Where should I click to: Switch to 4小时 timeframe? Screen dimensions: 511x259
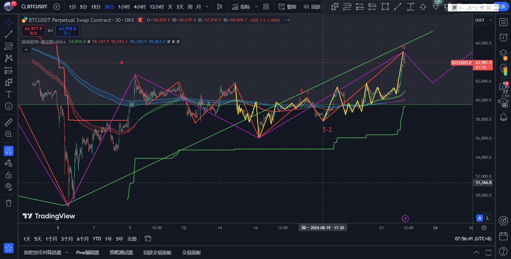pos(139,7)
